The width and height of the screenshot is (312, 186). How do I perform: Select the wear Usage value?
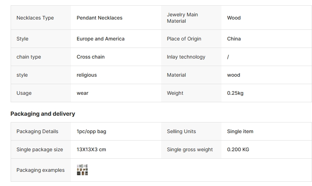click(83, 93)
